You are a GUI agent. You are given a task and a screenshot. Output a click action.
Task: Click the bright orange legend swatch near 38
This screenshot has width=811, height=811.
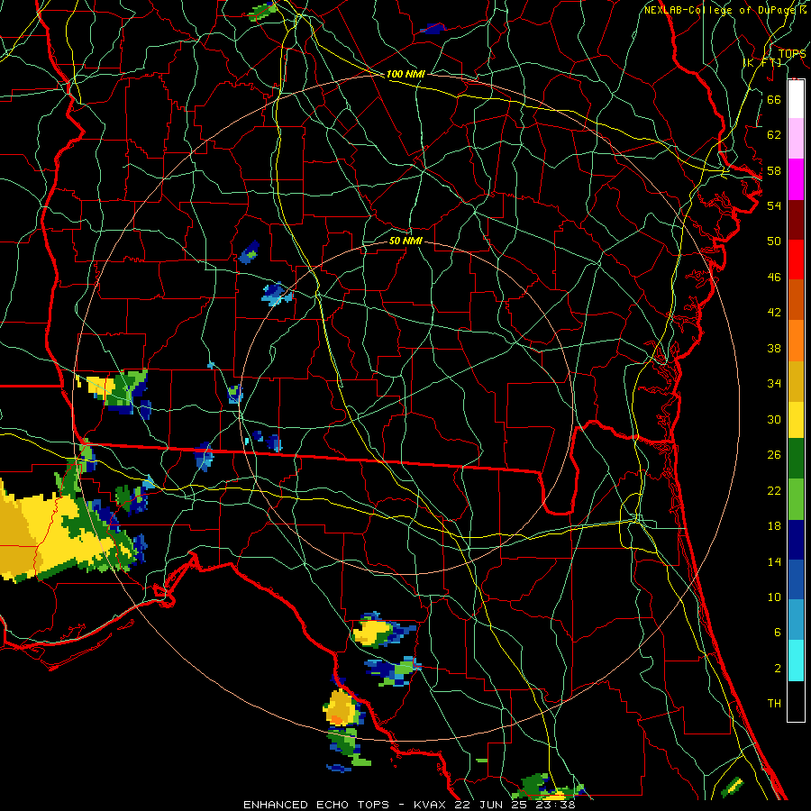[796, 341]
